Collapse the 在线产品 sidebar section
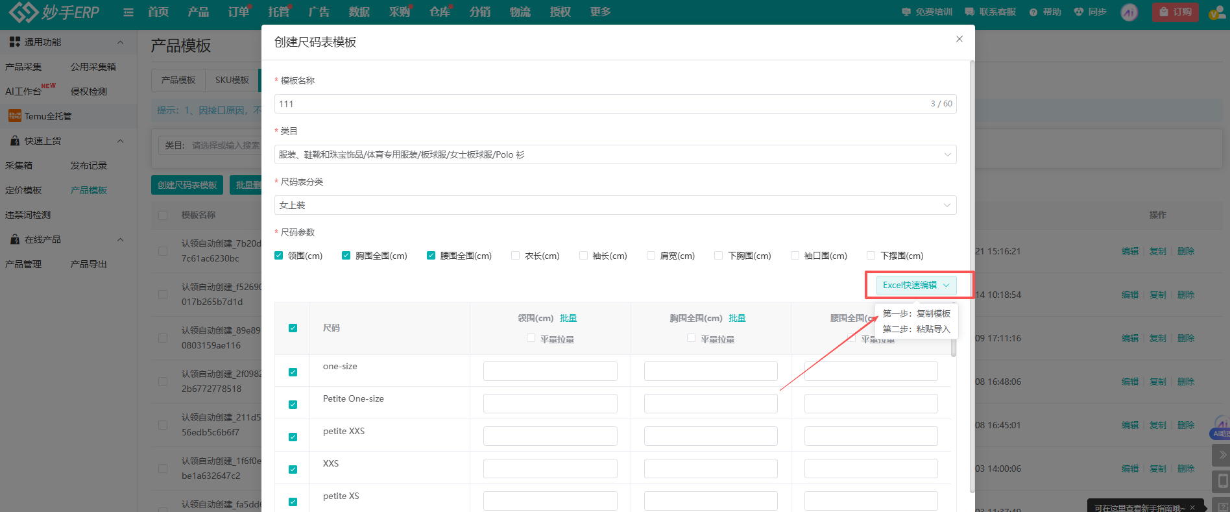 pyautogui.click(x=120, y=239)
